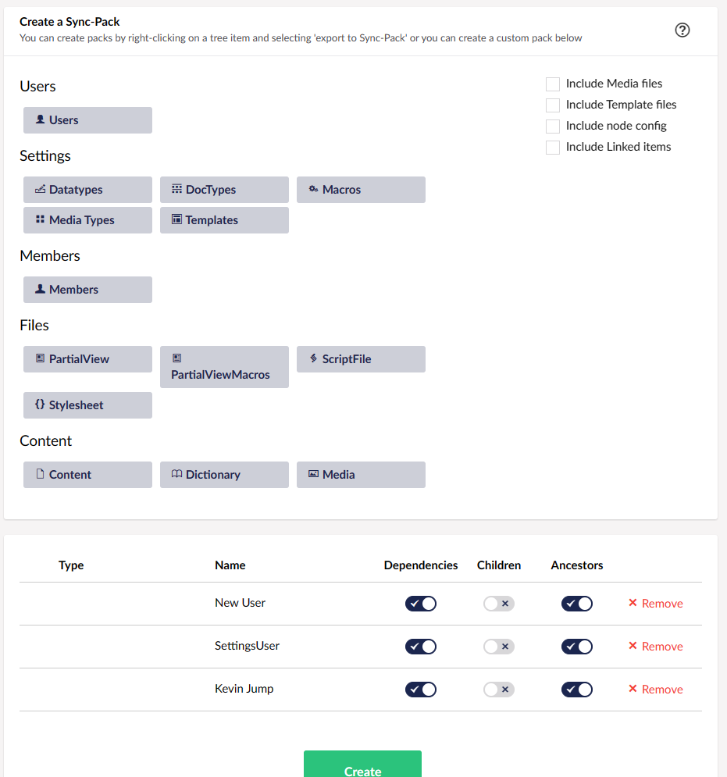Click the Create a Sync-Pack title
727x777 pixels.
69,22
